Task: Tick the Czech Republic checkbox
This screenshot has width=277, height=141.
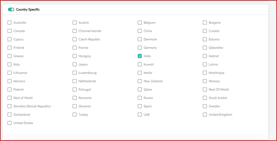Action: click(75, 39)
